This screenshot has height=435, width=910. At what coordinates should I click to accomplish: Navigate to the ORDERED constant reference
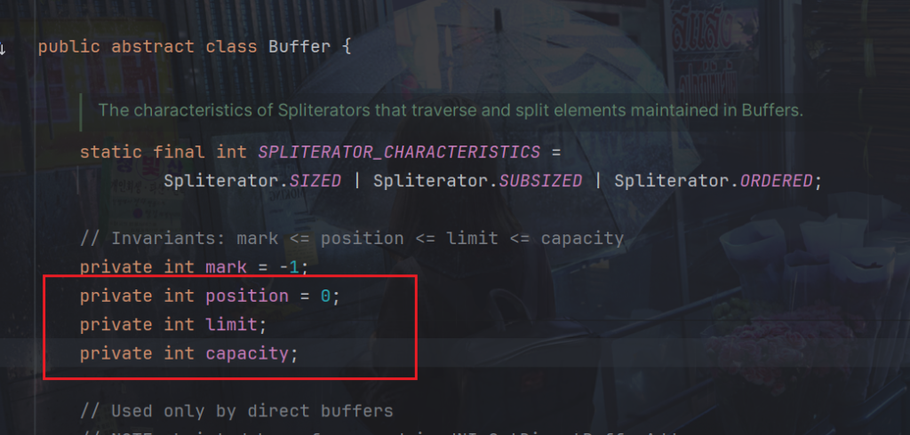(x=775, y=181)
